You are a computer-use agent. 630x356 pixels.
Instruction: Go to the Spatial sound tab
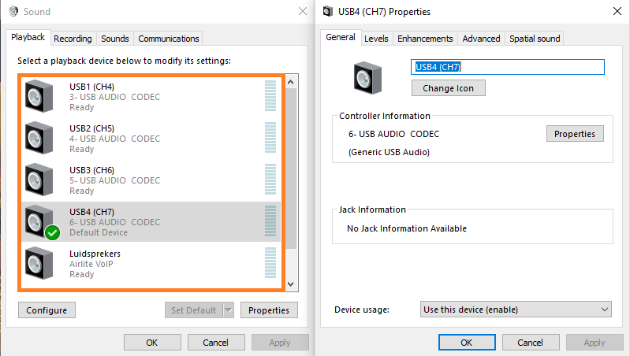[535, 39]
